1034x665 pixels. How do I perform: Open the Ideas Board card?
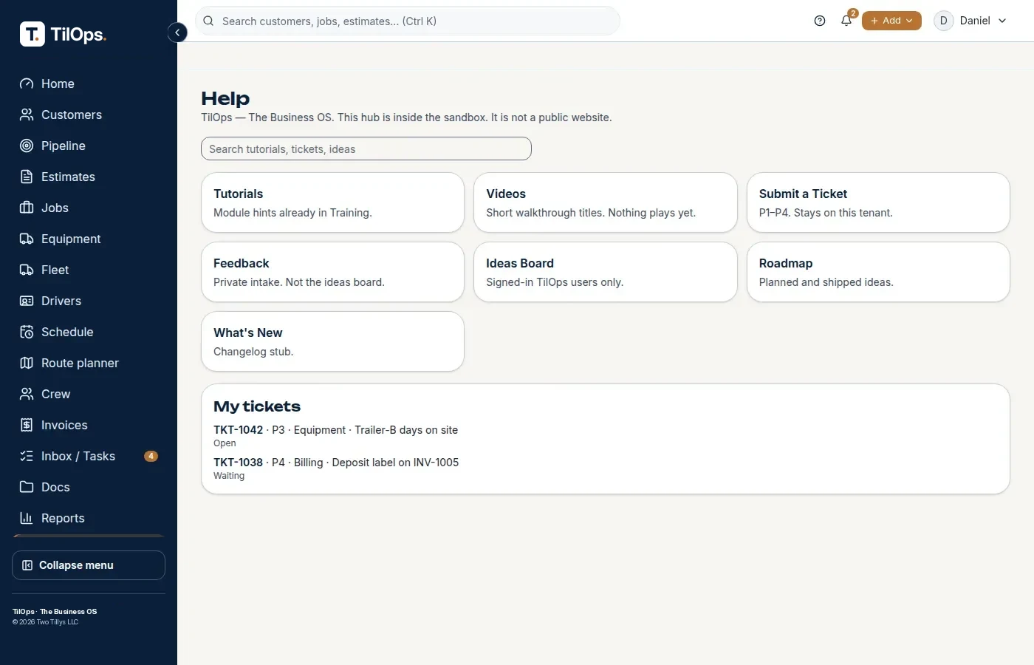(x=606, y=272)
